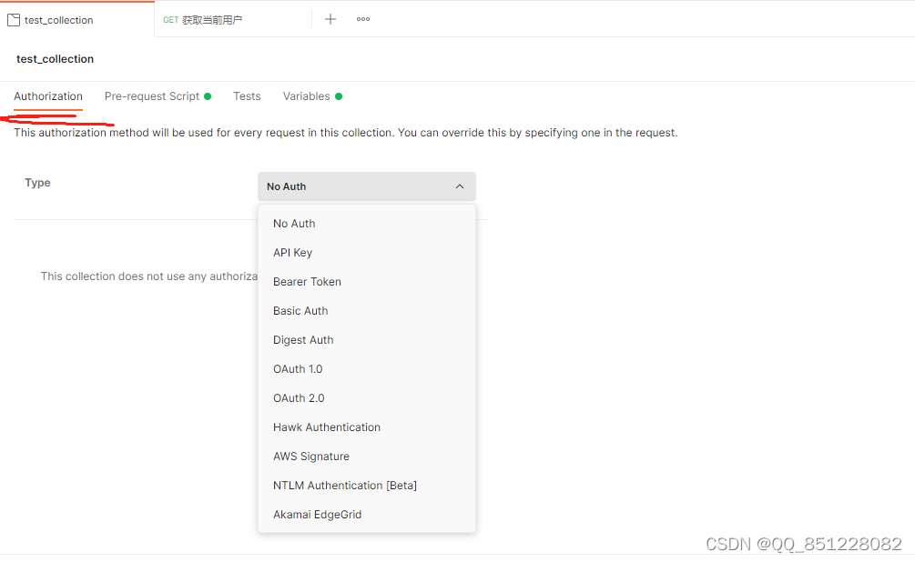
Task: Open the GET 获取当前用户 request tab
Action: pyautogui.click(x=202, y=20)
